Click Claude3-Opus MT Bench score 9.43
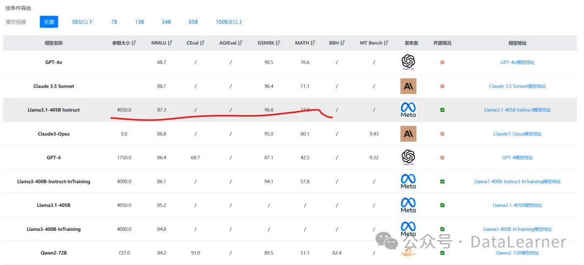 pyautogui.click(x=374, y=134)
